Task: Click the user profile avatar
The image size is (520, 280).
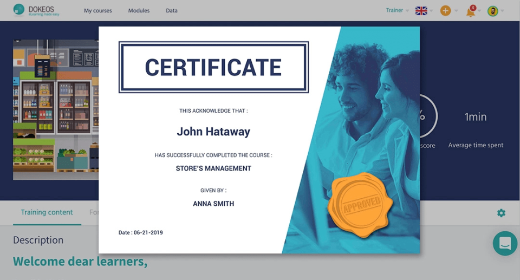Action: 493,11
